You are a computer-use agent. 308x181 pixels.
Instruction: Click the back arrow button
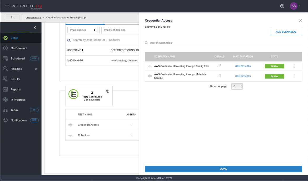click(13, 17)
